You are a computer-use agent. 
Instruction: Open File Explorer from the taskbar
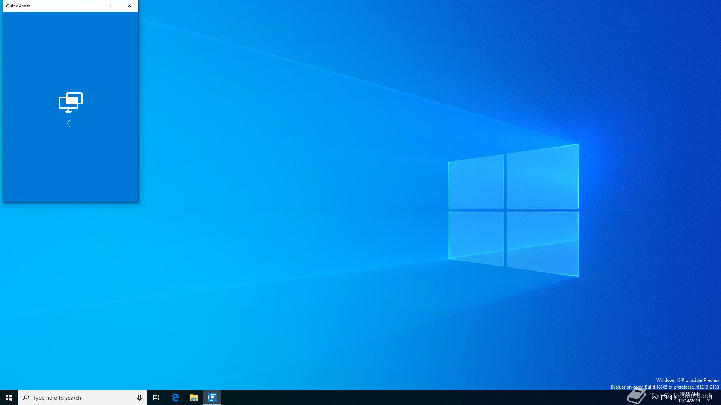pyautogui.click(x=193, y=397)
